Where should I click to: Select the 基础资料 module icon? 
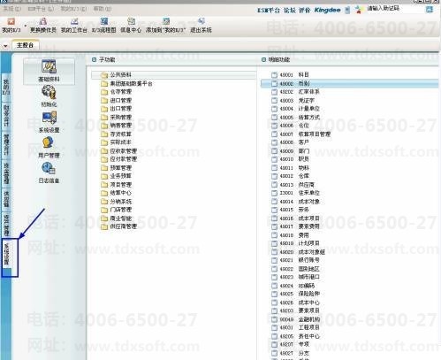coord(49,71)
